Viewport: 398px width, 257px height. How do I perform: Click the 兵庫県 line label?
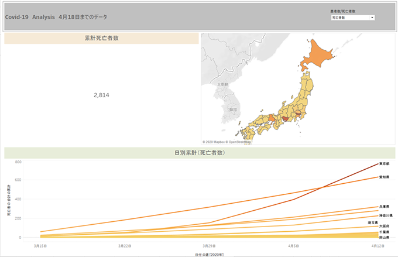tap(384, 207)
